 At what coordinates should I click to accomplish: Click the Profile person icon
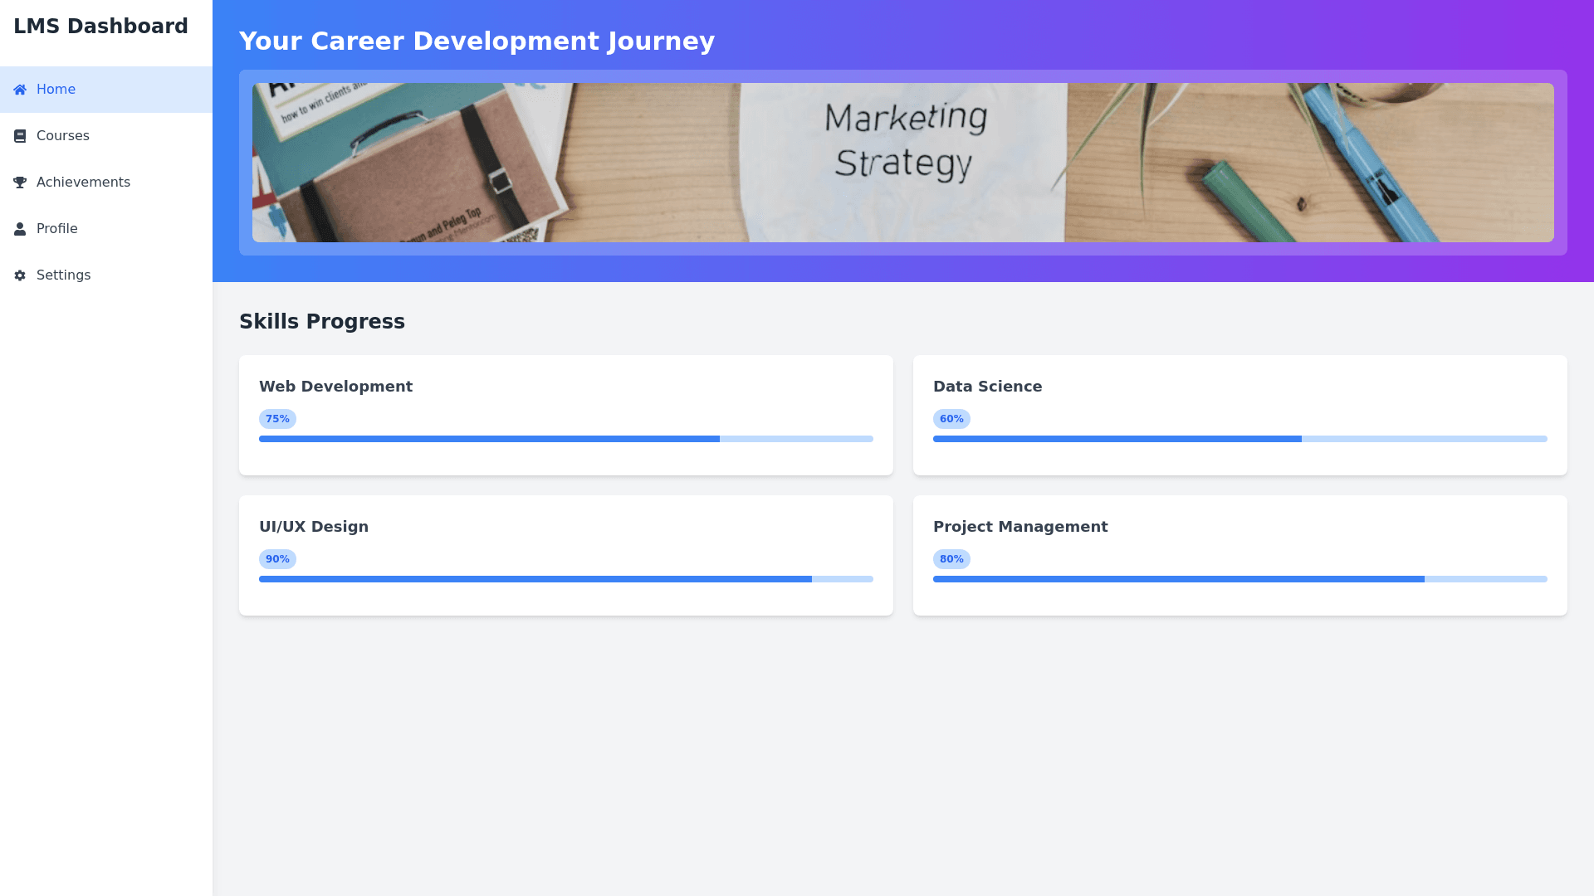click(20, 229)
